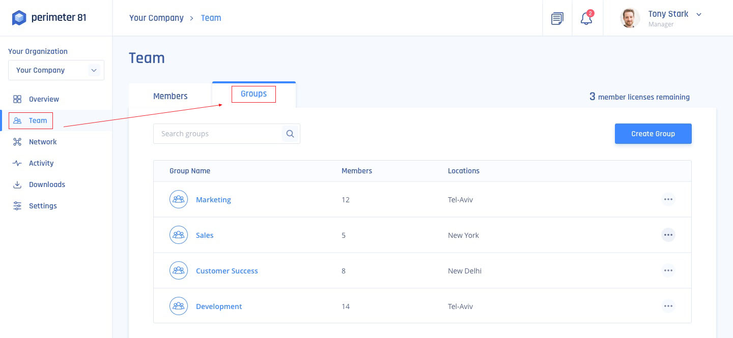Click Your Company in the breadcrumb
The height and width of the screenshot is (338, 733).
point(156,18)
